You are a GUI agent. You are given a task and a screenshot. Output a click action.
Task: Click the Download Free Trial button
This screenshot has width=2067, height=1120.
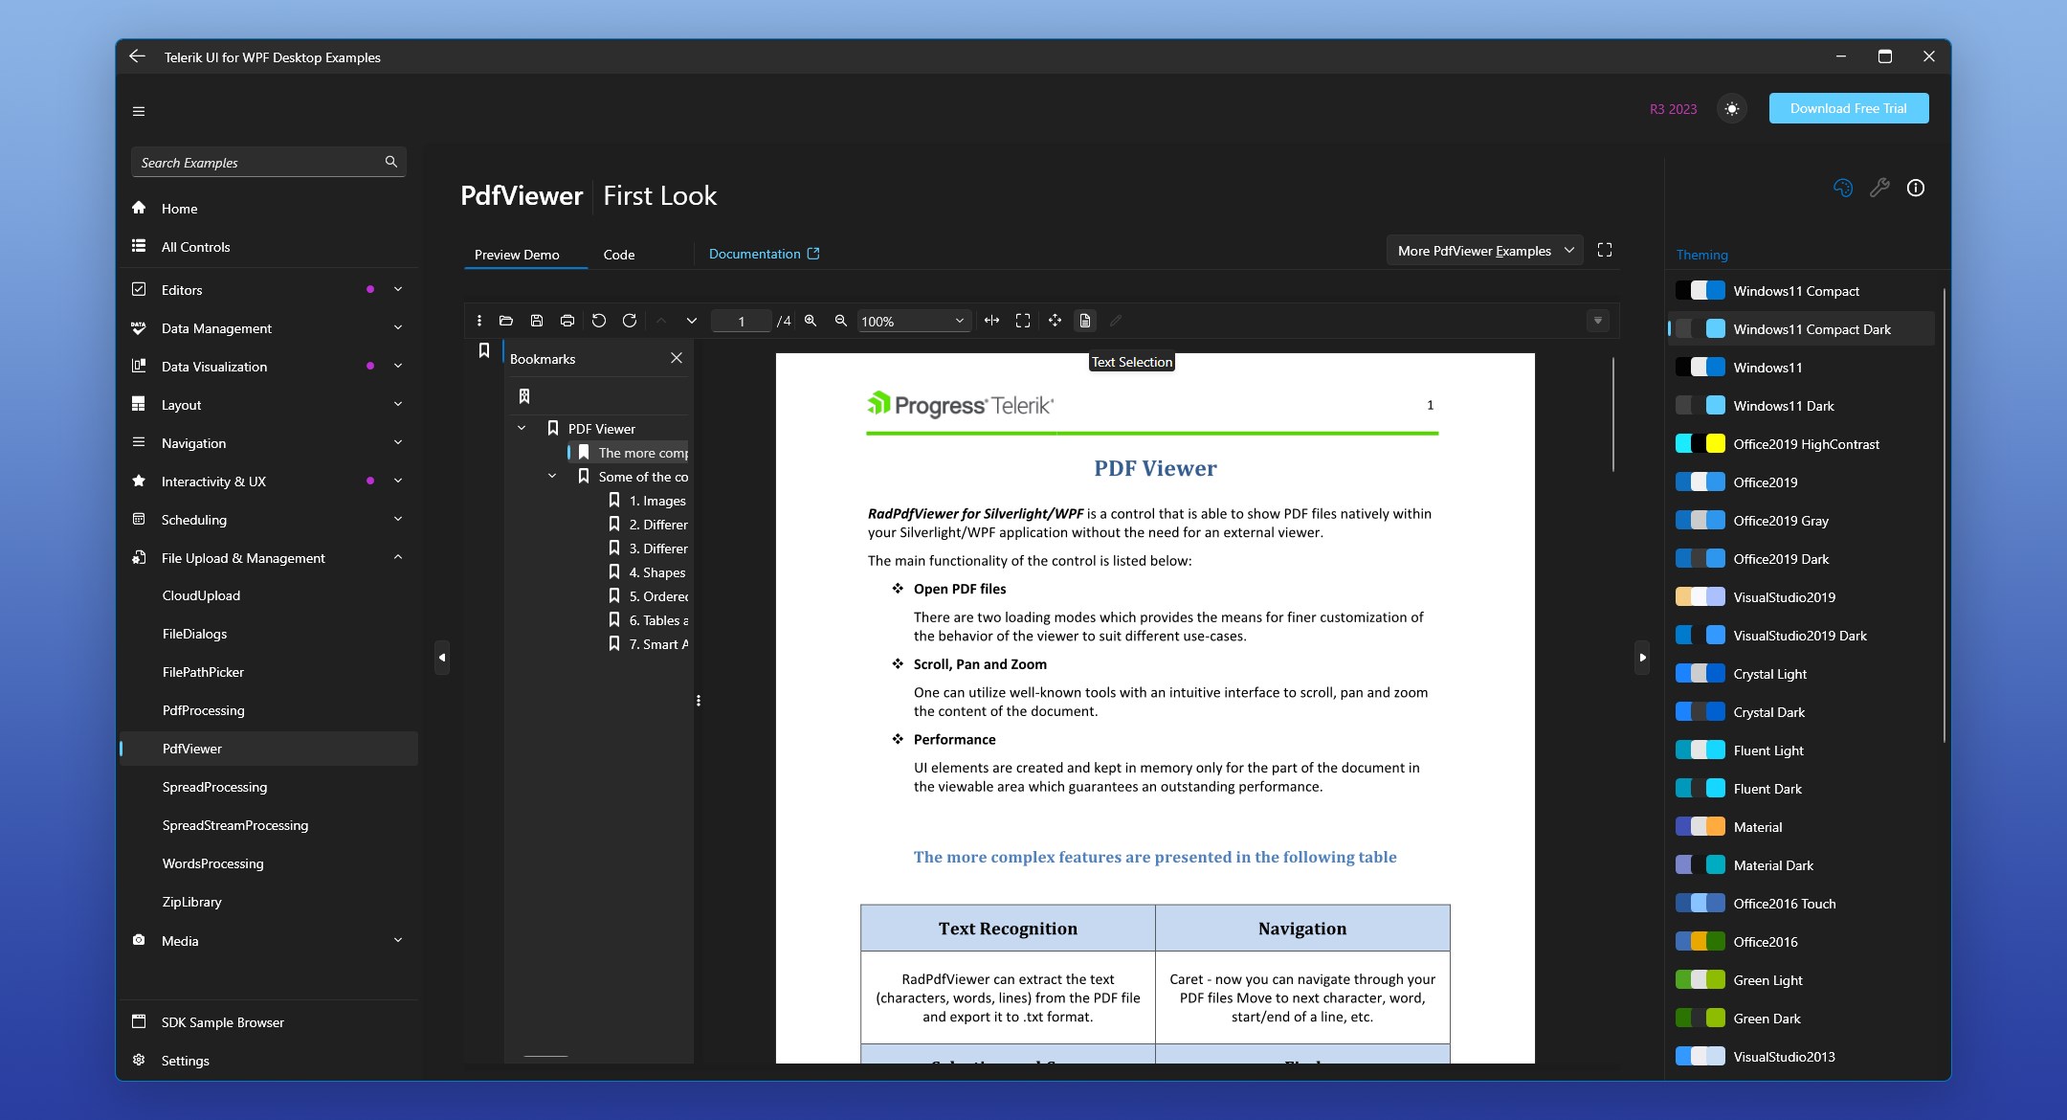[x=1848, y=108]
